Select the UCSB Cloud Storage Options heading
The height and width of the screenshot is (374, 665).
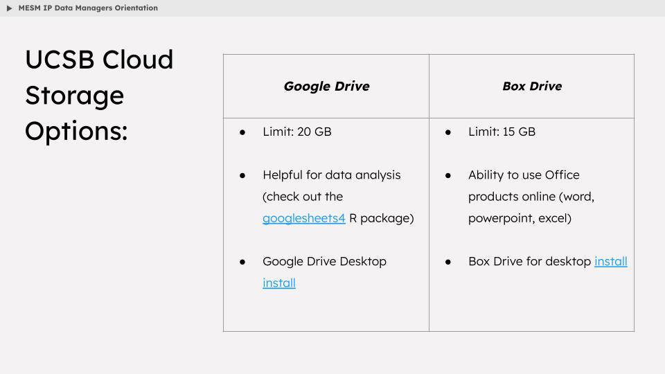[x=99, y=95]
